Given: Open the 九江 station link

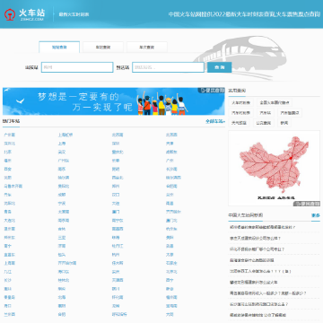Looking at the screenshot, I should pos(7,272).
